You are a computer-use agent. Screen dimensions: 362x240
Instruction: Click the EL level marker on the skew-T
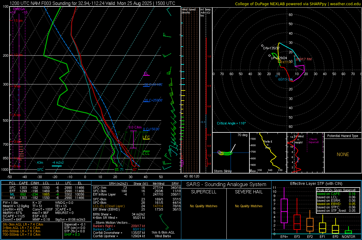(x=146, y=74)
